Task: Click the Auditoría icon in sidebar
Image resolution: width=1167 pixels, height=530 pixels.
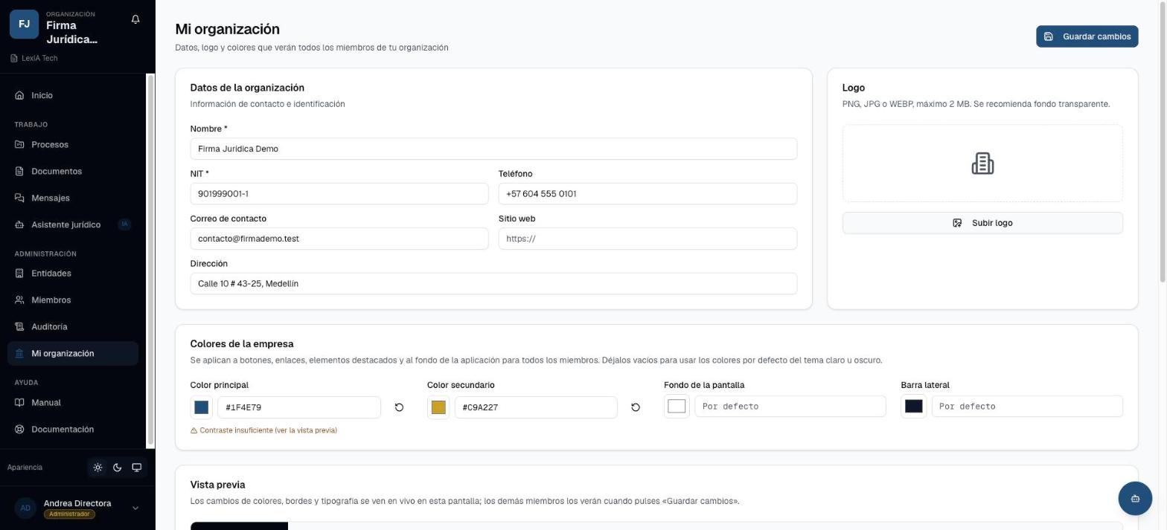Action: [x=19, y=327]
